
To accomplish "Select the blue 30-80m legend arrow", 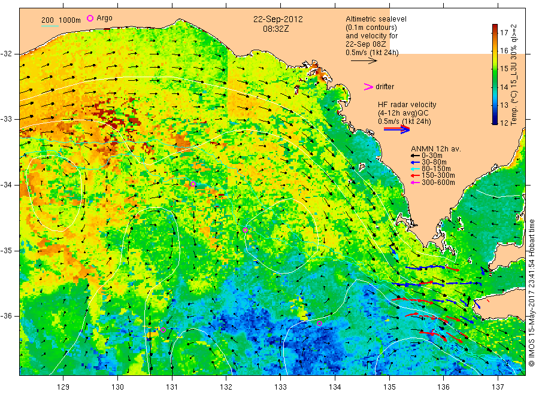I will point(415,162).
